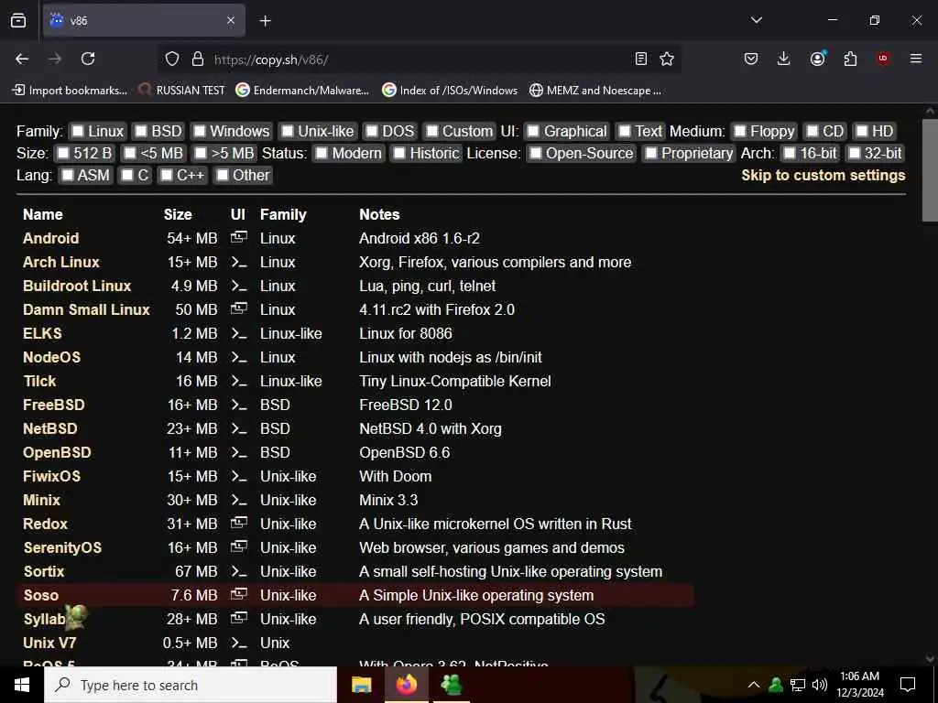Screen dimensions: 938x703
Task: Open the Firefox View tab overview icon
Action: [x=18, y=20]
